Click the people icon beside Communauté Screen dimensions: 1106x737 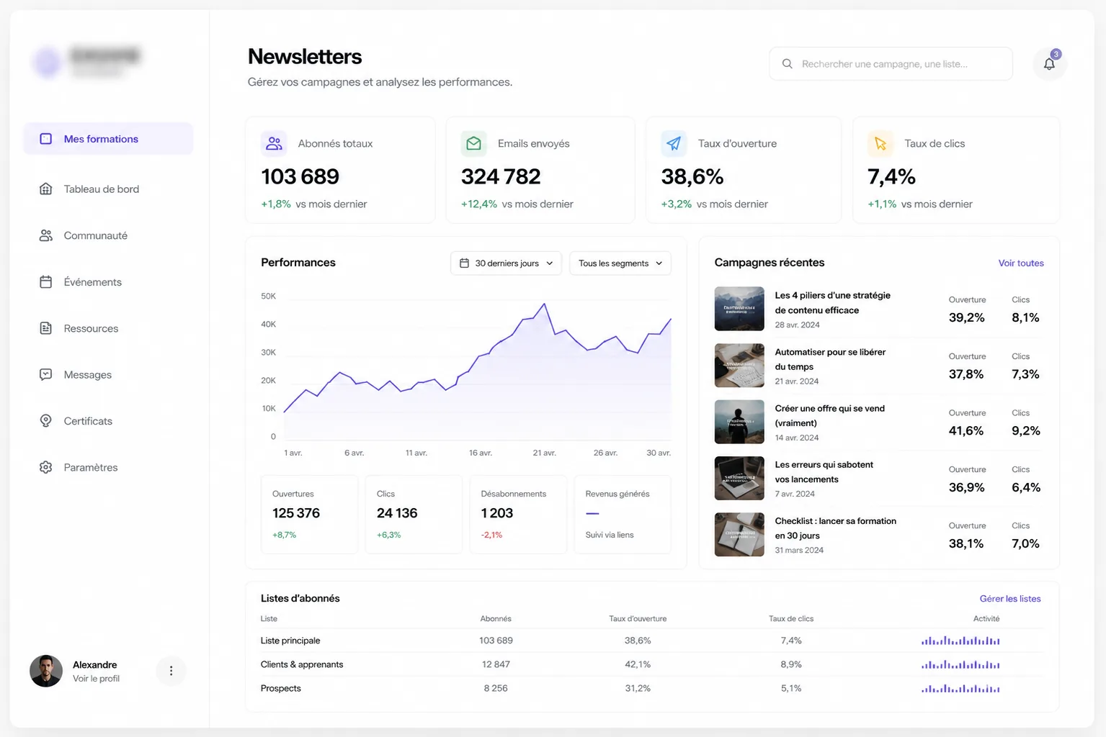(45, 235)
